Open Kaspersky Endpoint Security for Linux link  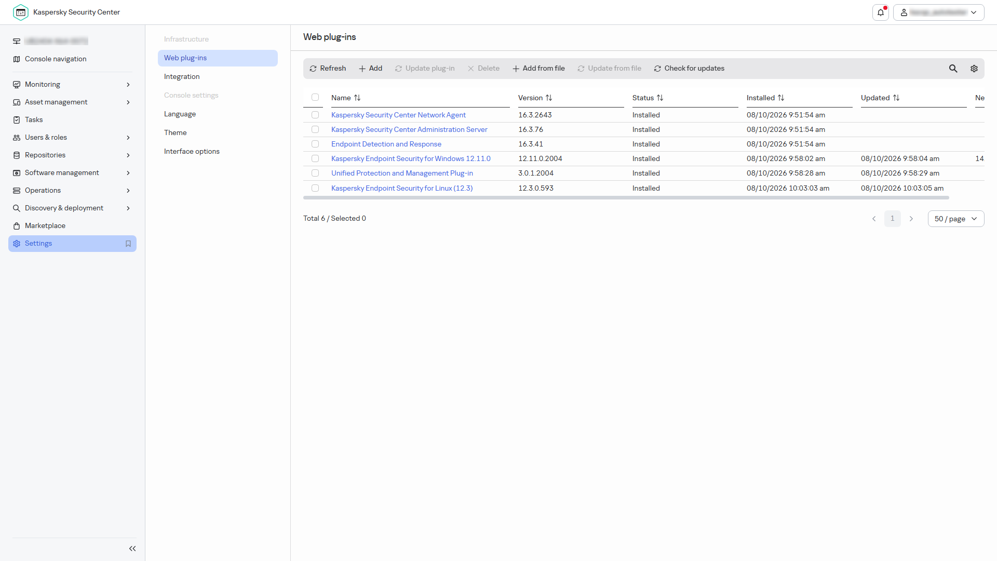402,189
